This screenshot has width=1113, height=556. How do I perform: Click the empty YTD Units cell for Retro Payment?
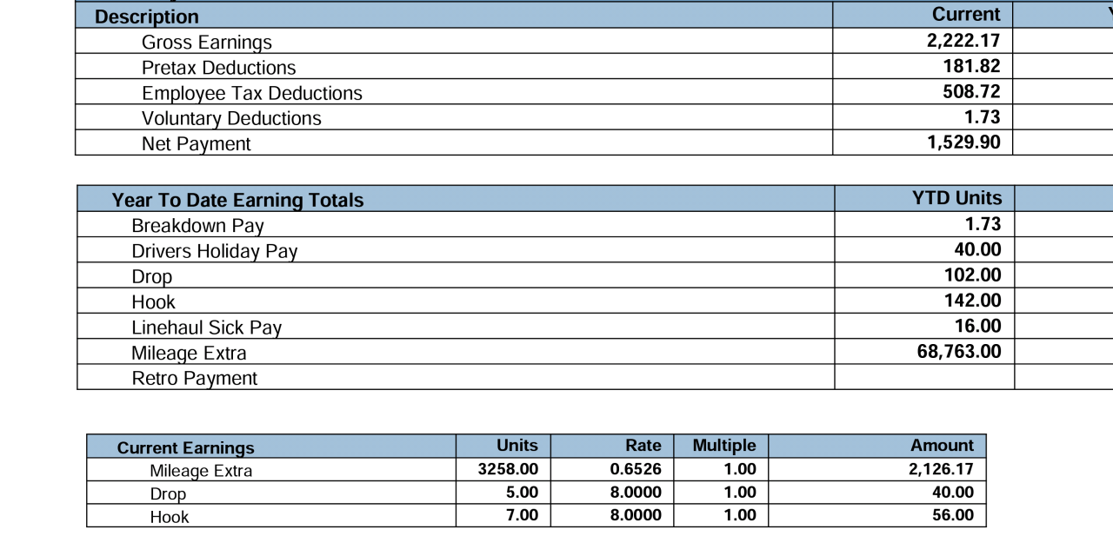click(x=923, y=378)
